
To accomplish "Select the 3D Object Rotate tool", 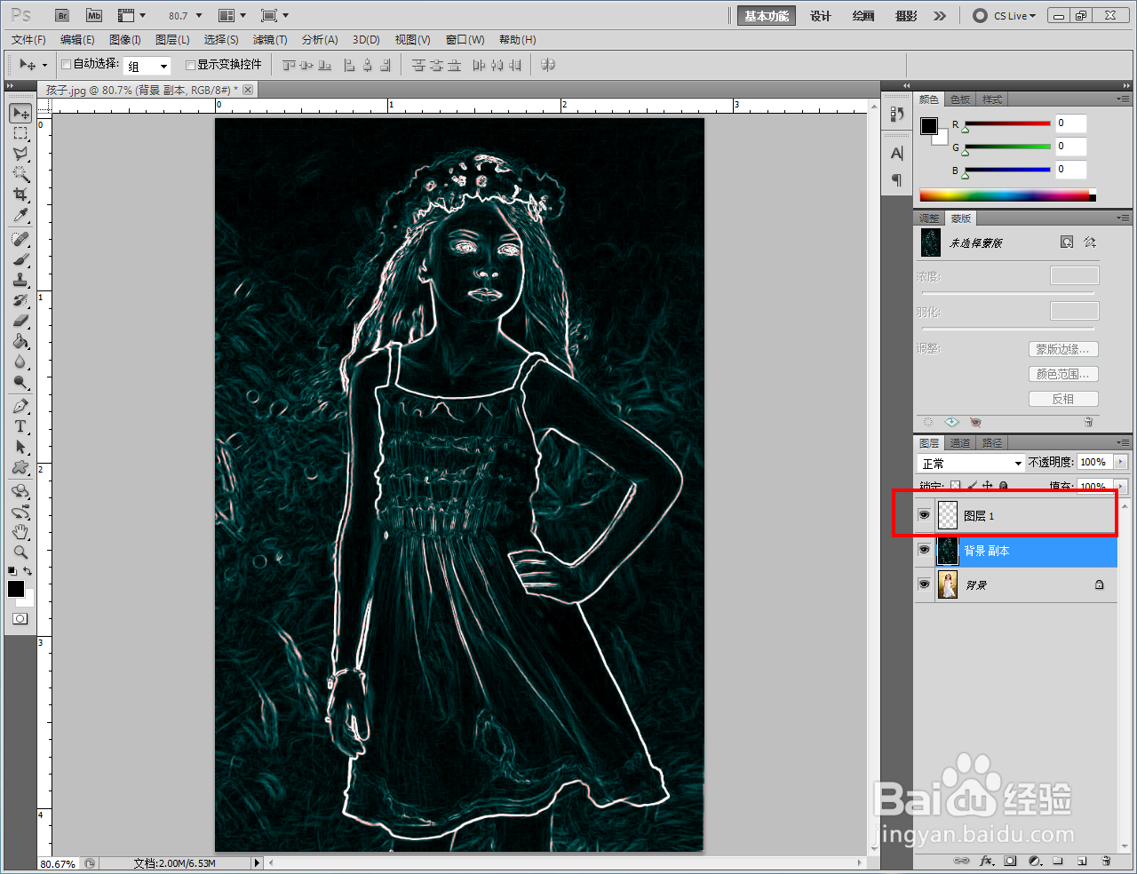I will pyautogui.click(x=20, y=492).
